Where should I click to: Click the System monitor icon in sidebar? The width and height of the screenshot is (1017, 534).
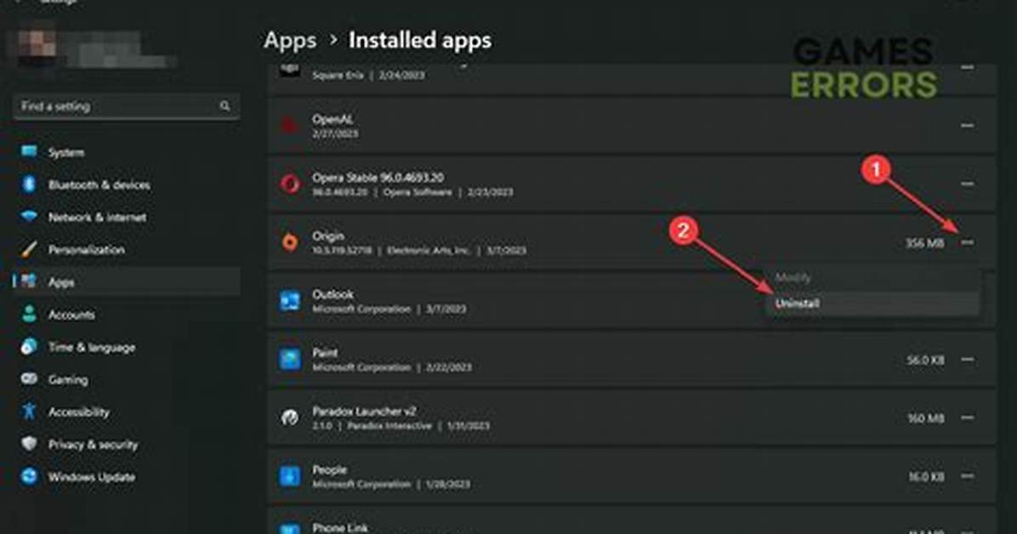[29, 152]
